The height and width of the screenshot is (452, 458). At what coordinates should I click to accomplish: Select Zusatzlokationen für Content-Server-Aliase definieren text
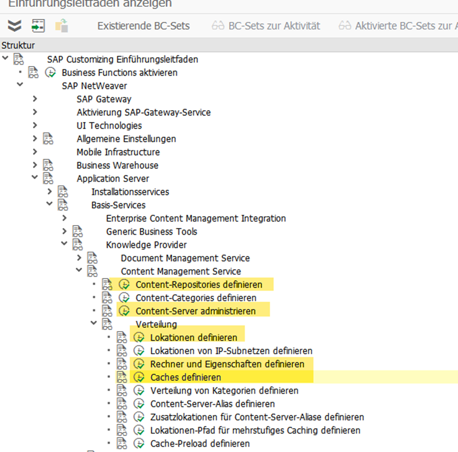[x=257, y=417]
